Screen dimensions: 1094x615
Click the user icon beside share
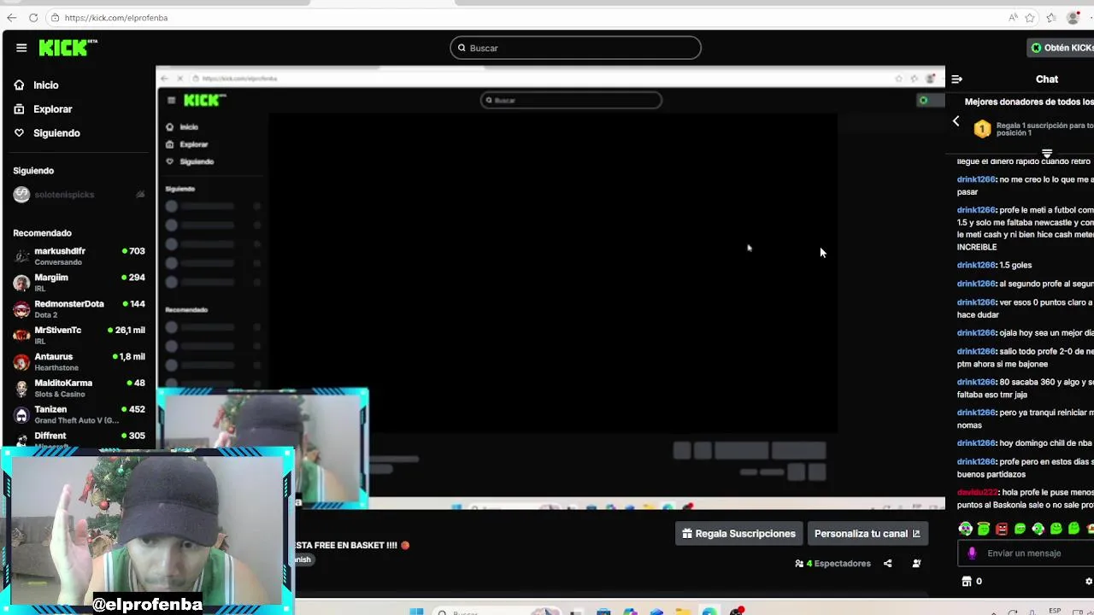click(x=916, y=564)
